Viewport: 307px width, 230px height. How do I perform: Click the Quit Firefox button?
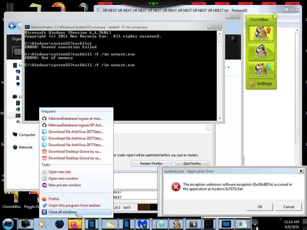point(192,164)
